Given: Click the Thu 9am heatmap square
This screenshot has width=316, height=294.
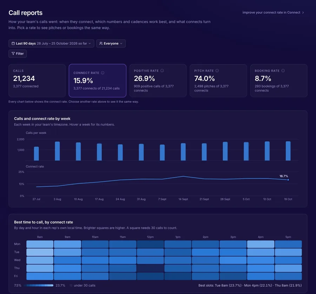Looking at the screenshot, I should pos(67,268).
